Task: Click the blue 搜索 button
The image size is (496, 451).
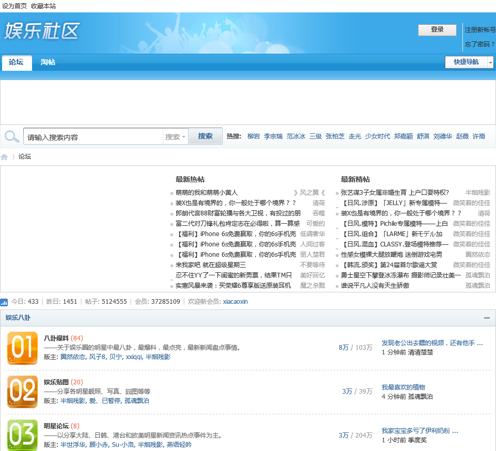Action: point(205,136)
